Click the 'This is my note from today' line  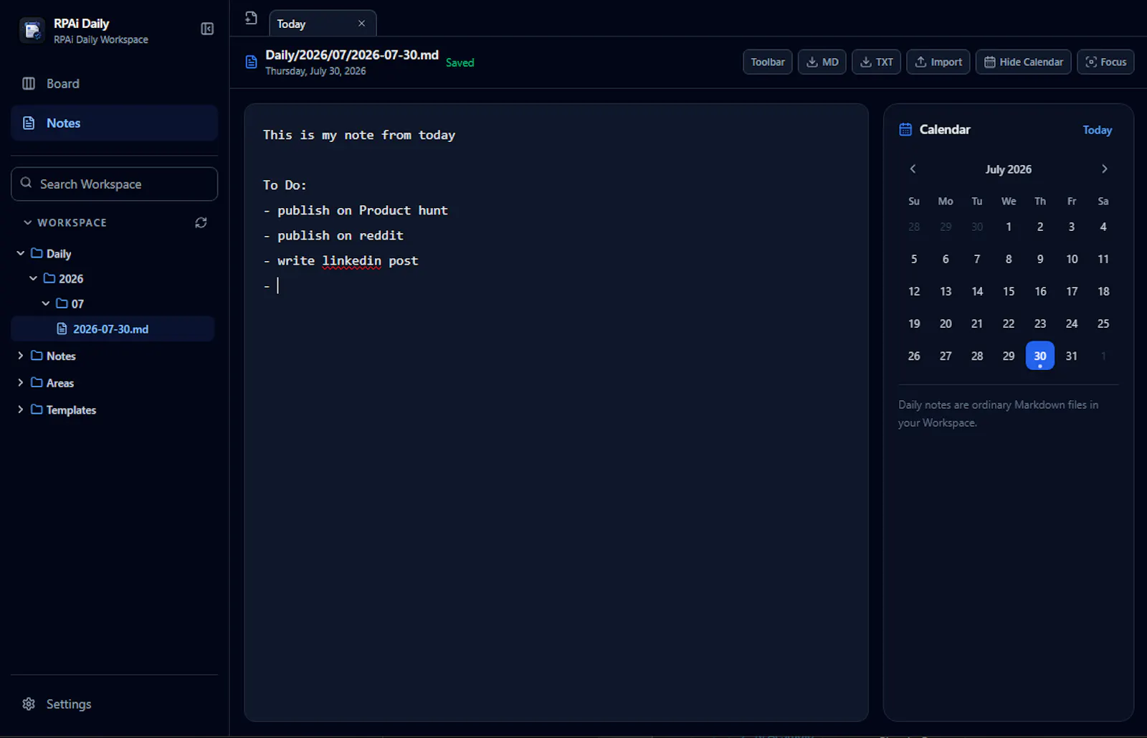359,135
